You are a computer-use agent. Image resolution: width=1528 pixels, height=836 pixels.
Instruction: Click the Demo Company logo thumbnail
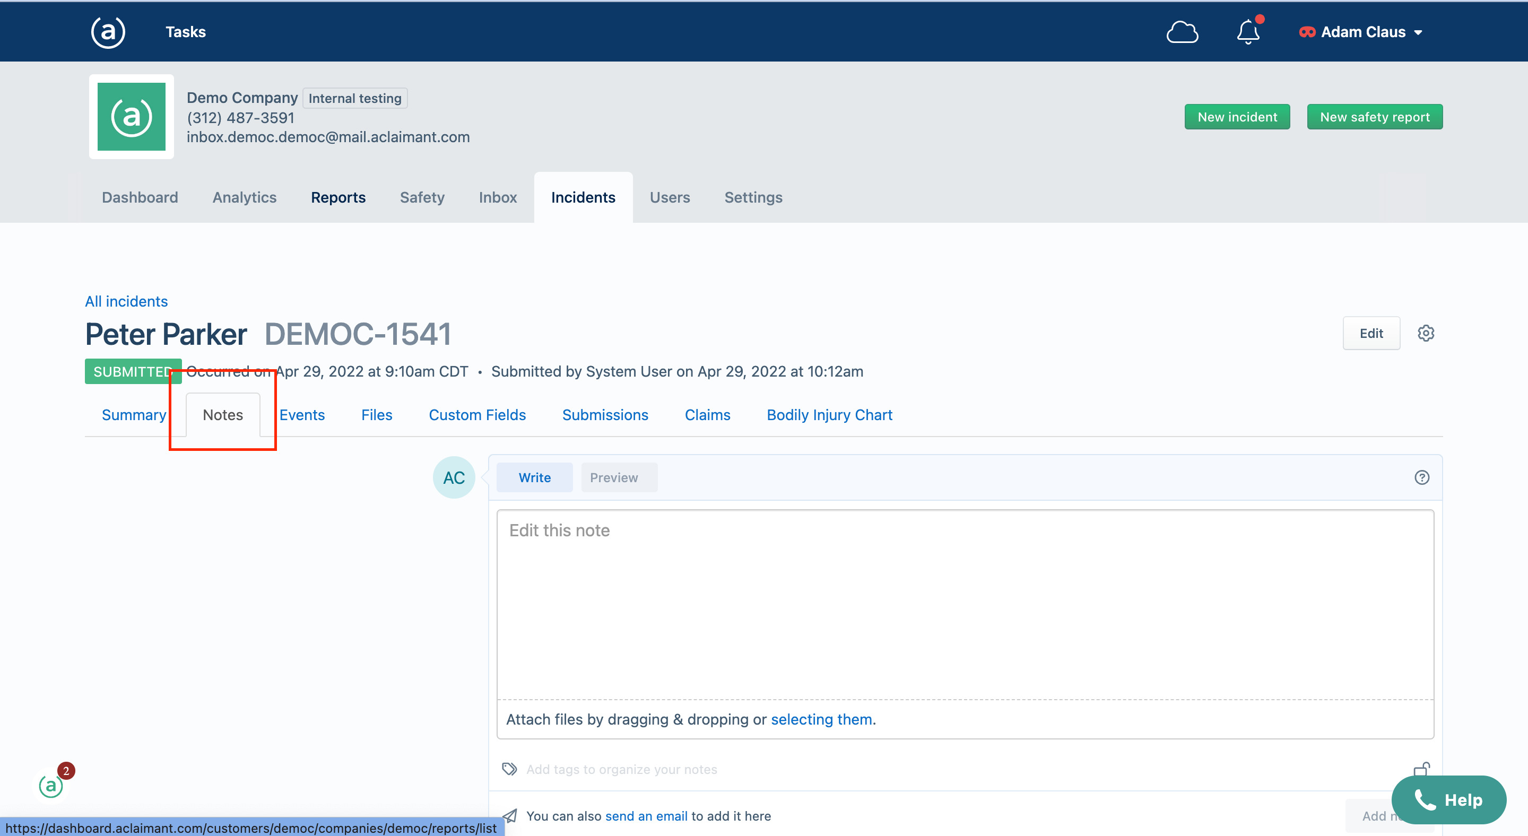pos(131,117)
